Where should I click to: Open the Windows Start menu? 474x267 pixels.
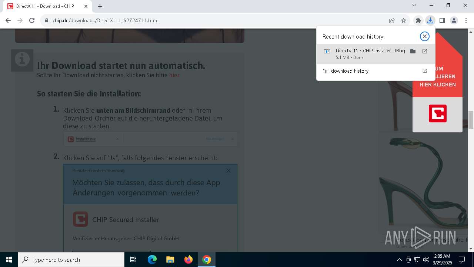9,260
